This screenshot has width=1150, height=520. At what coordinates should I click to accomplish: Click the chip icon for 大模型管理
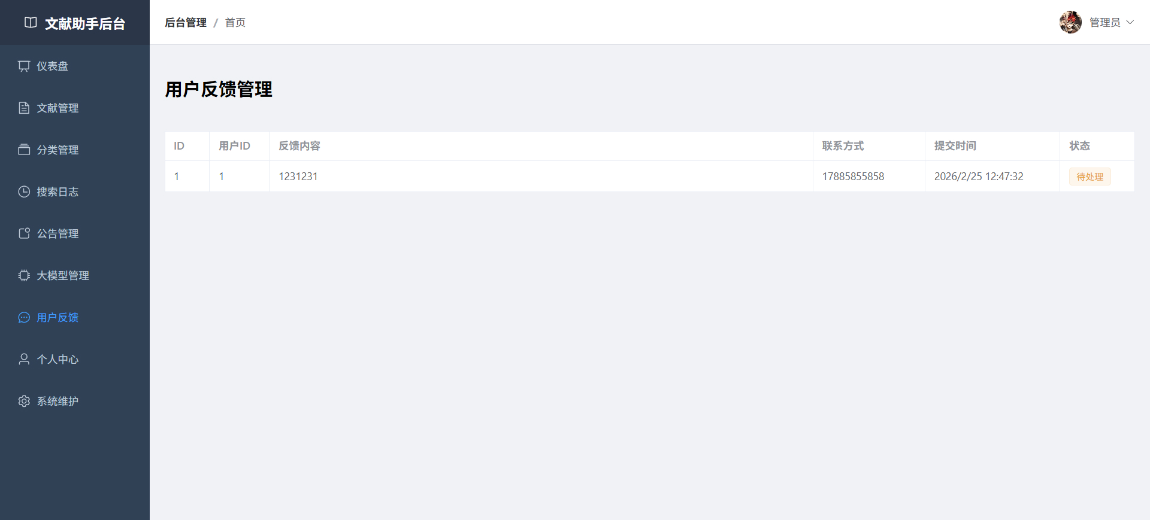click(x=24, y=275)
